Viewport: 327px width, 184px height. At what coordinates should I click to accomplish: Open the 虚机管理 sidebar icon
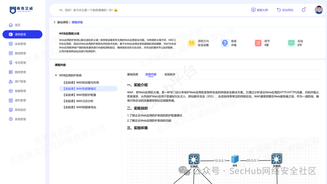(x=11, y=100)
